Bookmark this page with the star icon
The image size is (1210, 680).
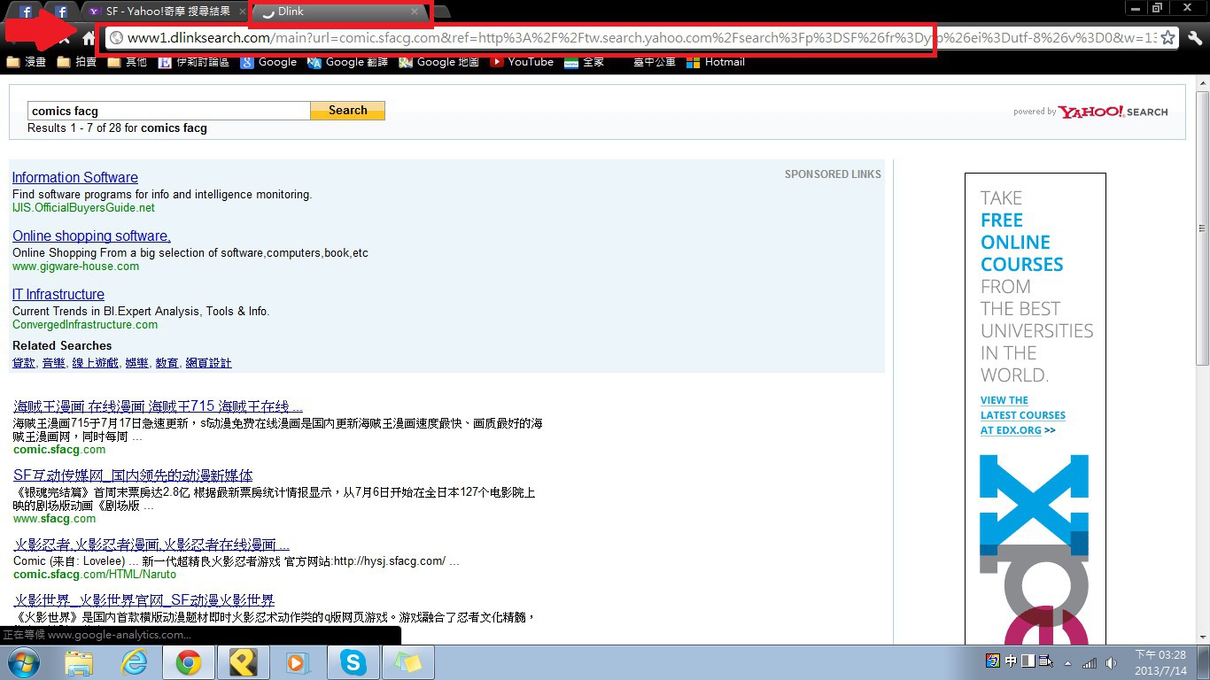(x=1168, y=38)
